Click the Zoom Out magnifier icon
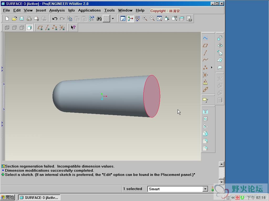 click(x=152, y=19)
